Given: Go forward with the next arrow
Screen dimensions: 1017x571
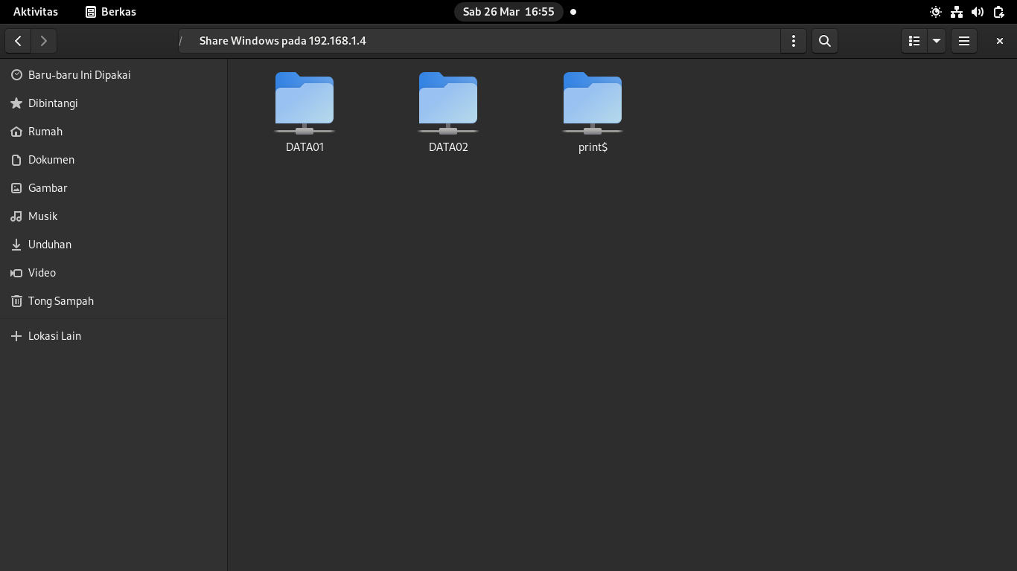Looking at the screenshot, I should [44, 41].
